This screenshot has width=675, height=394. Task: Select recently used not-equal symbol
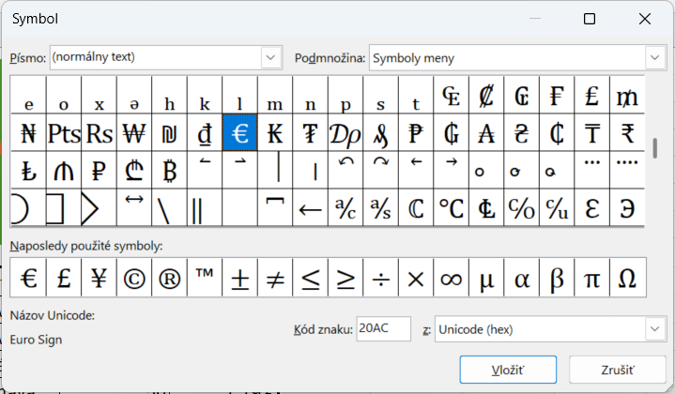click(x=275, y=278)
